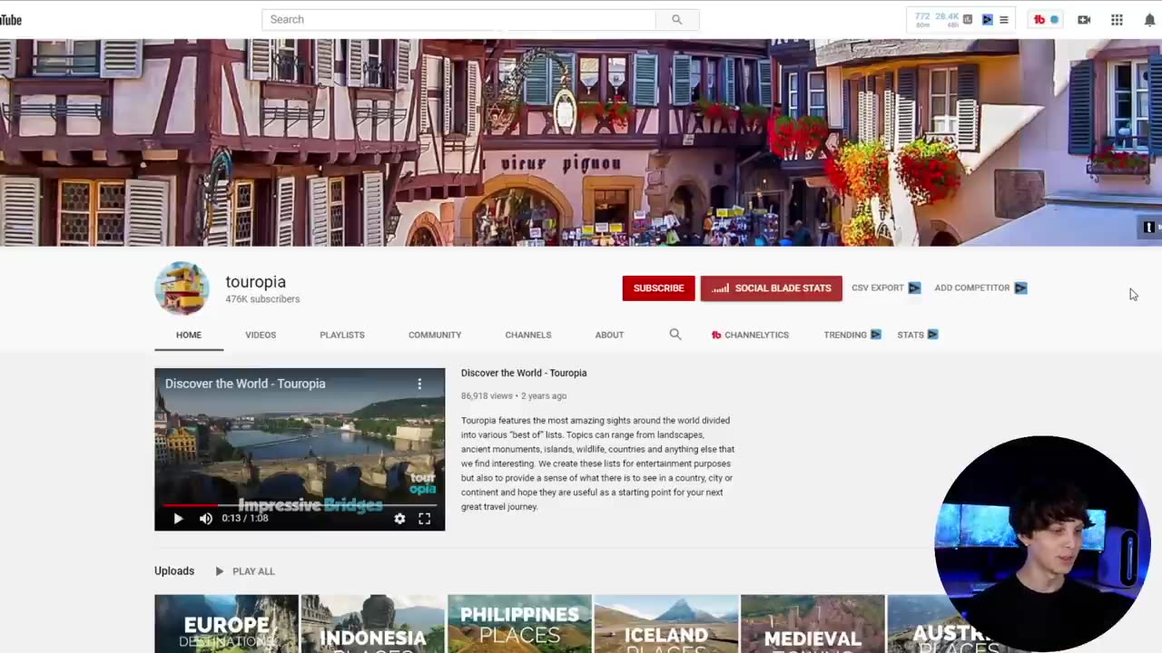
Task: Click the touropia channel avatar
Action: pyautogui.click(x=182, y=288)
